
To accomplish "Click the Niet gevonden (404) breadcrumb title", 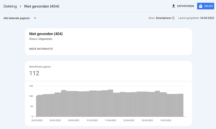I will [x=42, y=6].
